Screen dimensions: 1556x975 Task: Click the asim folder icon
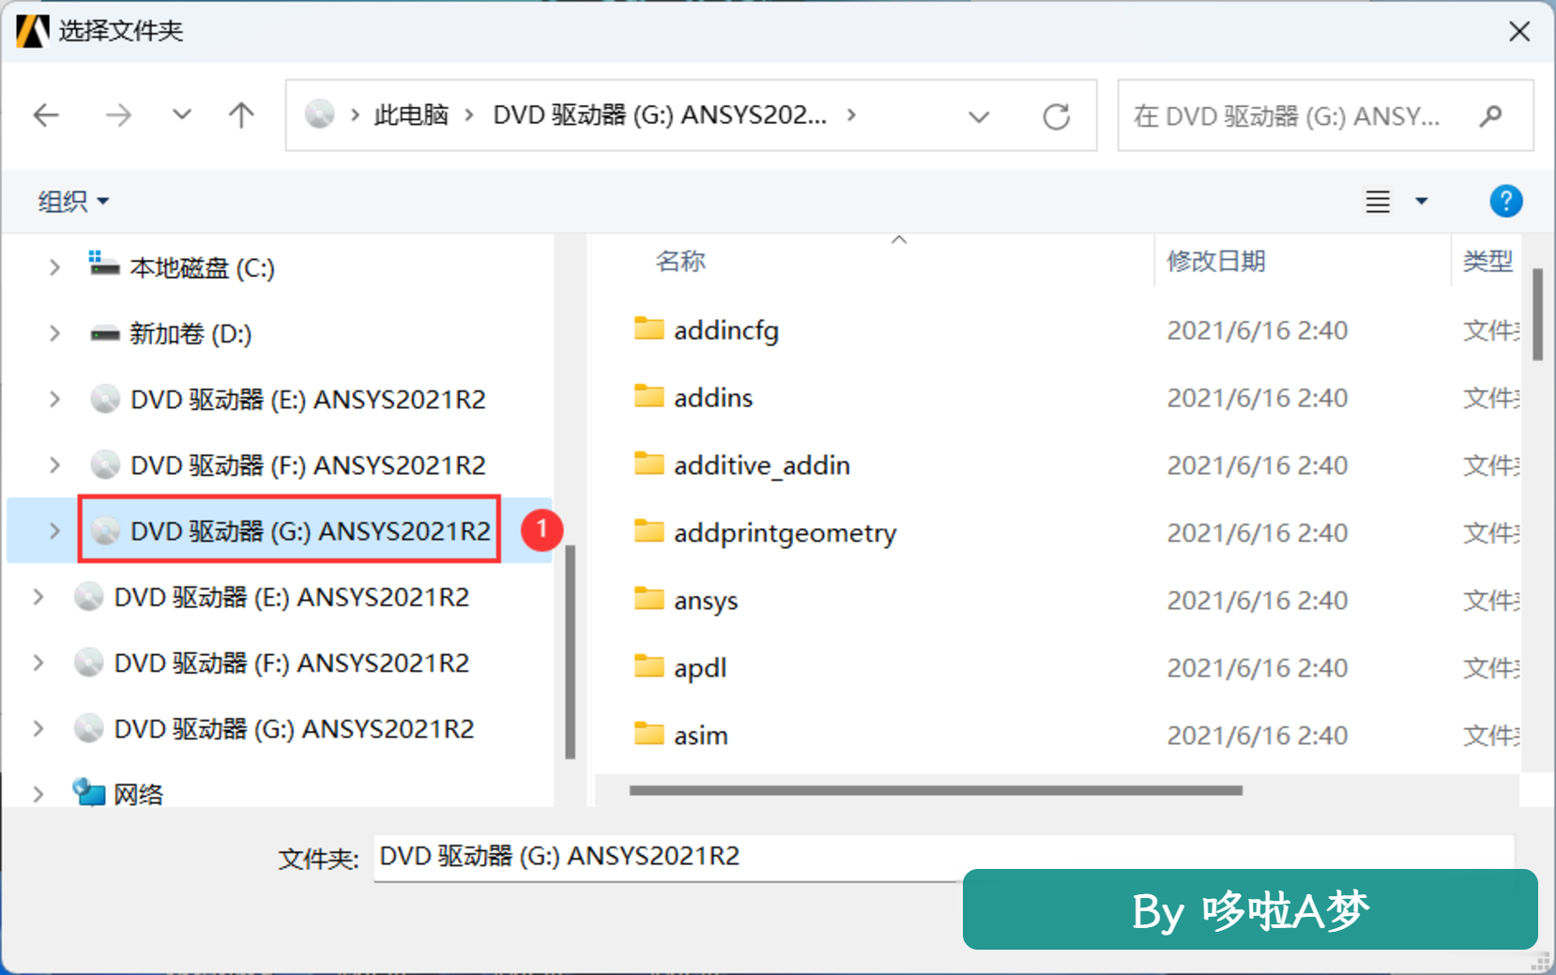click(x=648, y=734)
